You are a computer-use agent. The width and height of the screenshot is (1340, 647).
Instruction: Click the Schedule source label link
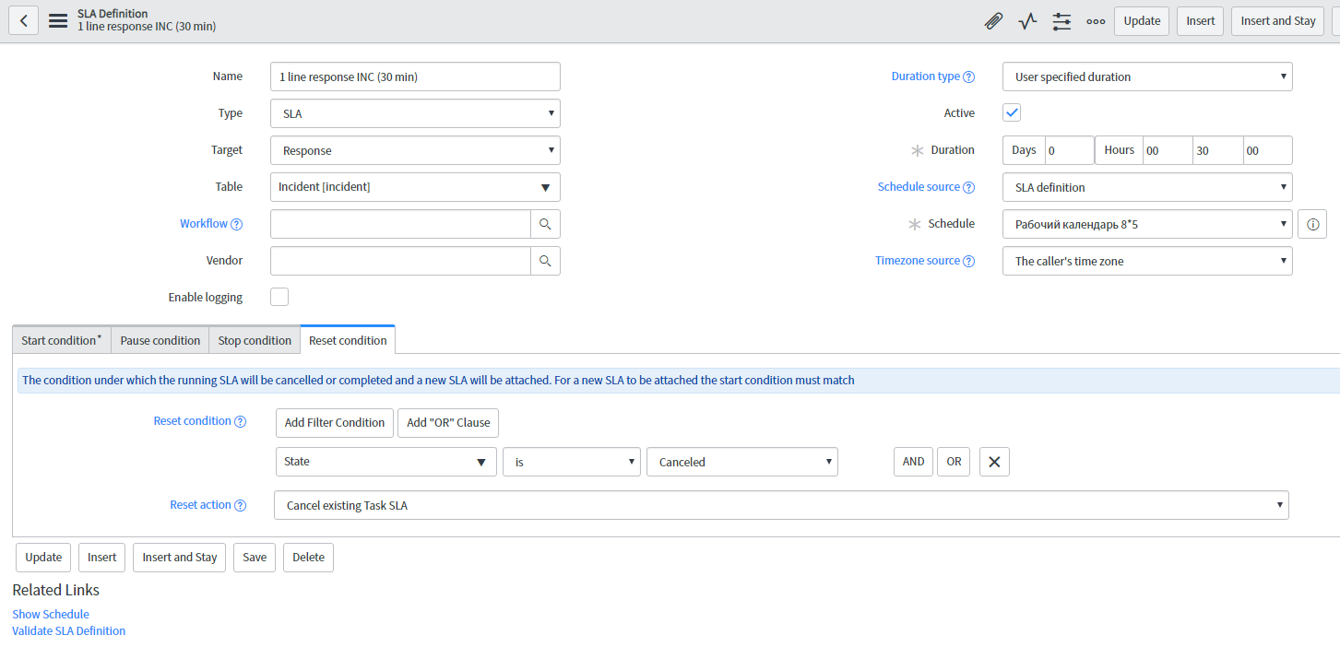(x=919, y=187)
